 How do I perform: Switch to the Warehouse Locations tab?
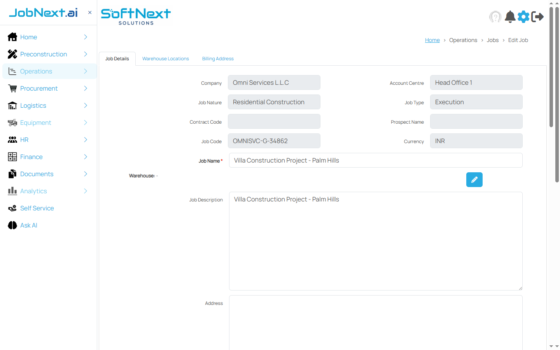coord(165,58)
